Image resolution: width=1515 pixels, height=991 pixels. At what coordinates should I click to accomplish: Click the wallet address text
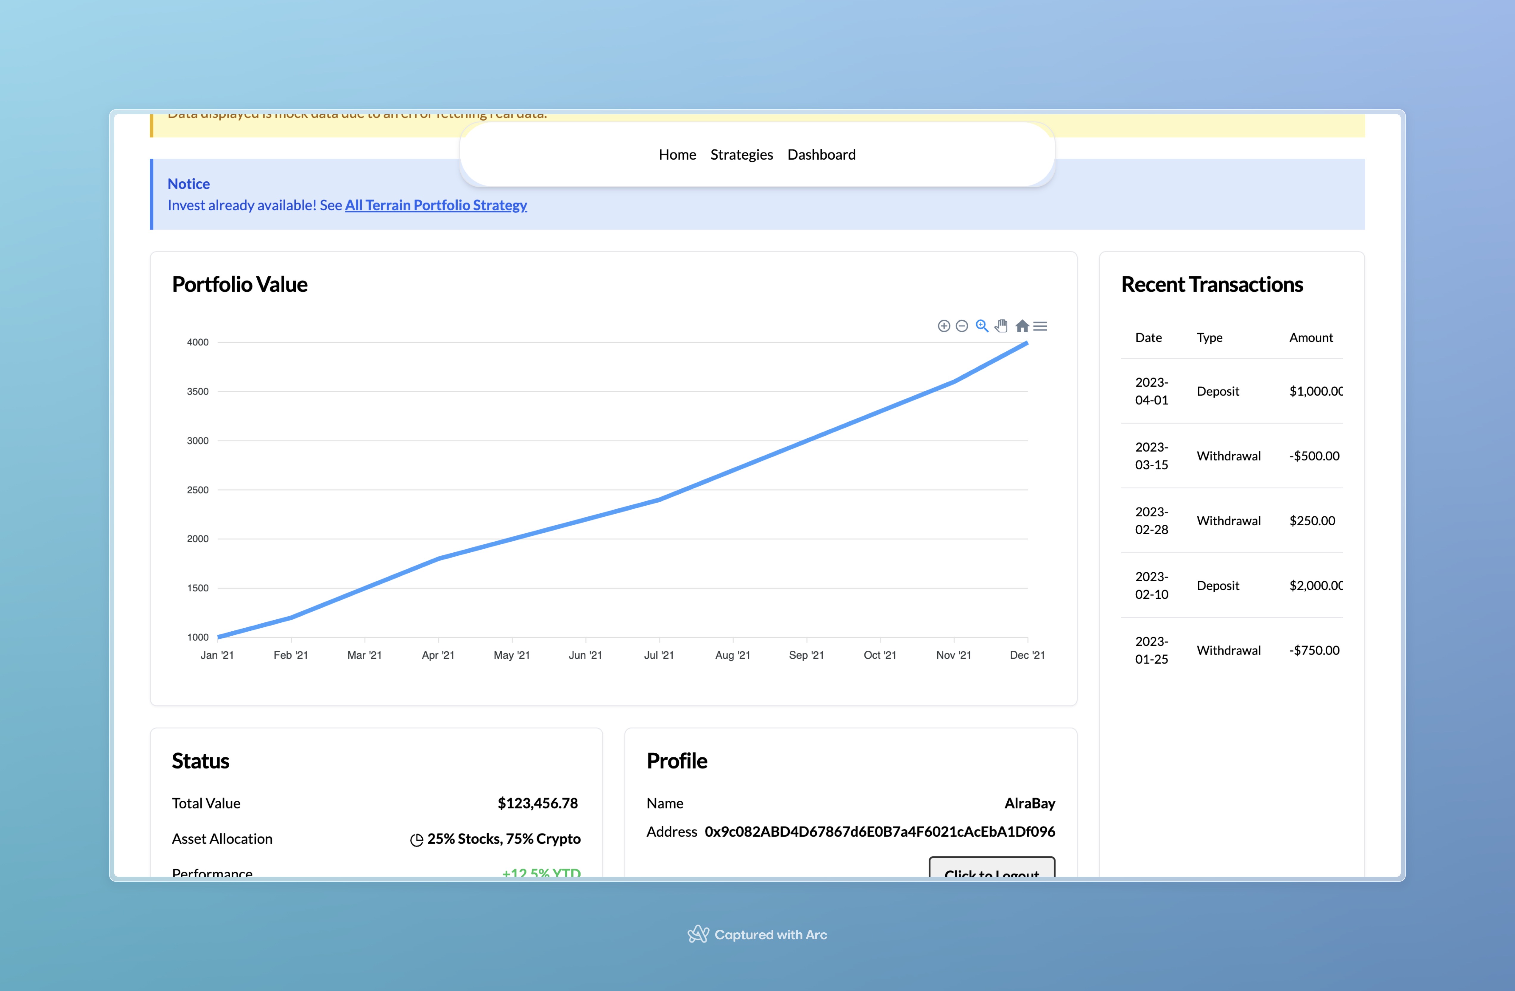pyautogui.click(x=879, y=831)
